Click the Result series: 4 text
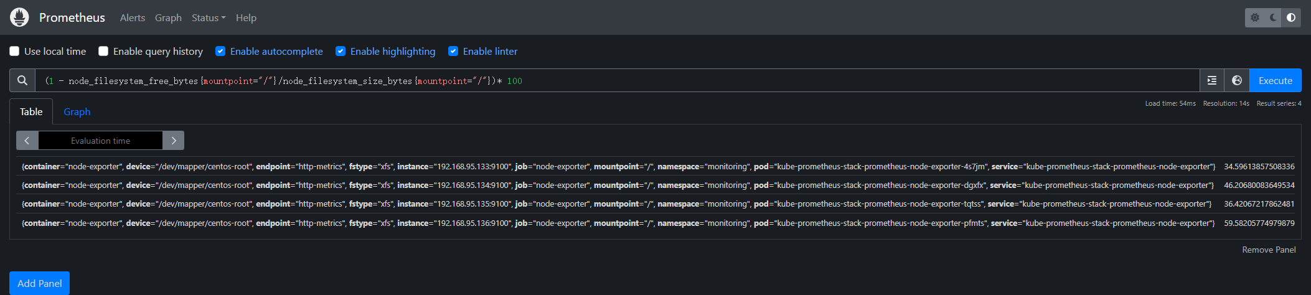The height and width of the screenshot is (295, 1311). (x=1279, y=103)
